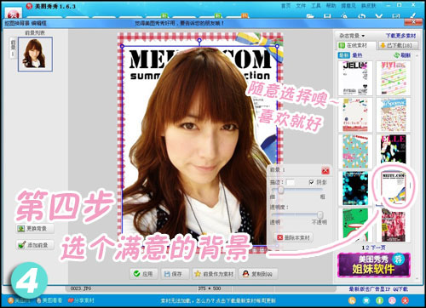The height and width of the screenshot is (308, 426).
Task: Click the 更换背景 change background button
Action: [x=35, y=228]
